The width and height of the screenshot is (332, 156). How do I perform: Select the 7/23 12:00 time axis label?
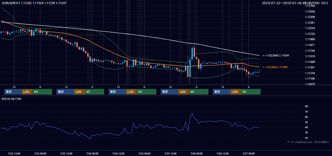click(x=66, y=153)
